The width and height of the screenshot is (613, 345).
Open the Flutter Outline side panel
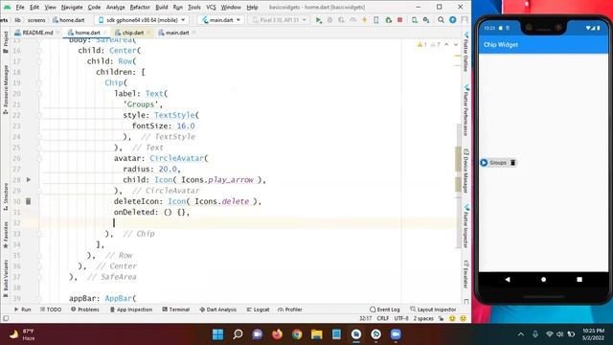coord(466,52)
